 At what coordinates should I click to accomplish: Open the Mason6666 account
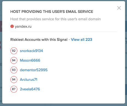tap(30, 60)
